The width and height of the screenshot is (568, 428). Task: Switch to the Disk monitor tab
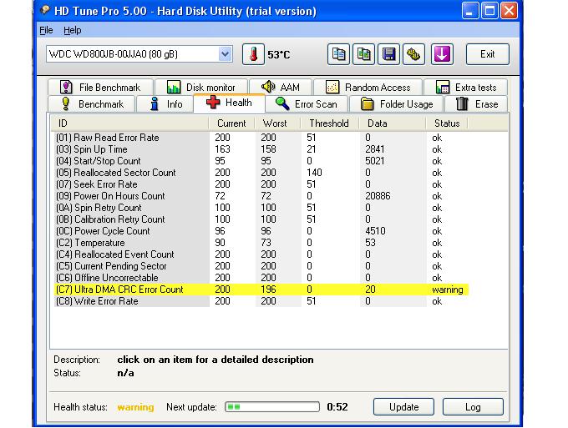201,88
